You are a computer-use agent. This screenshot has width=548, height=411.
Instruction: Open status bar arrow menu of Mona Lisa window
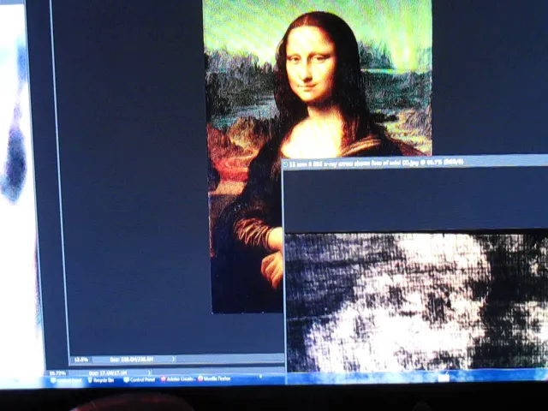(x=174, y=359)
